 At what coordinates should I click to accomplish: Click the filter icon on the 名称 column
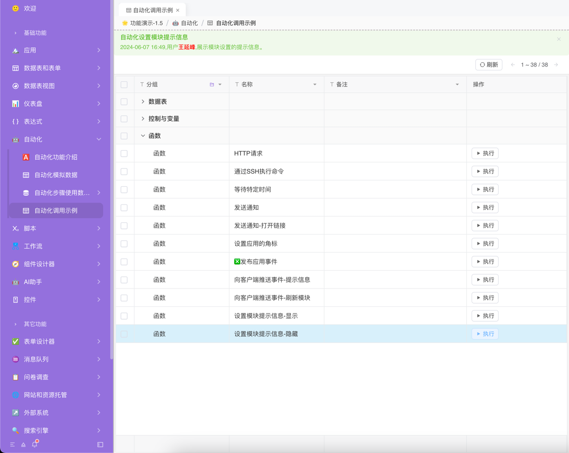coord(315,84)
